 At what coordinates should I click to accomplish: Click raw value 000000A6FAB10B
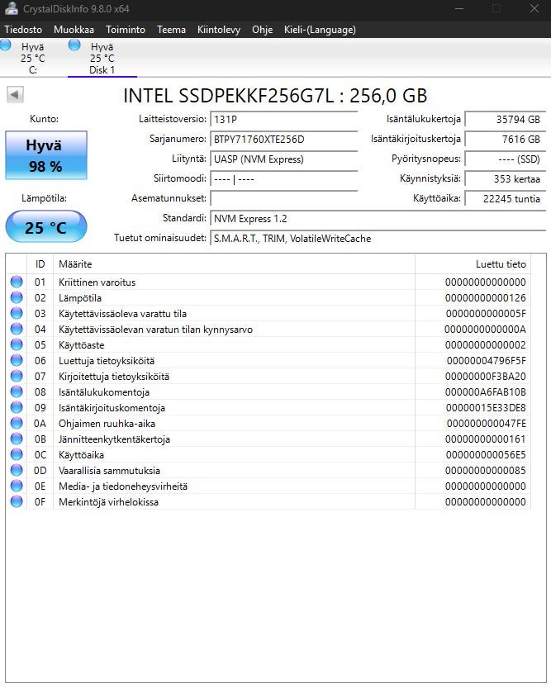pyautogui.click(x=485, y=392)
